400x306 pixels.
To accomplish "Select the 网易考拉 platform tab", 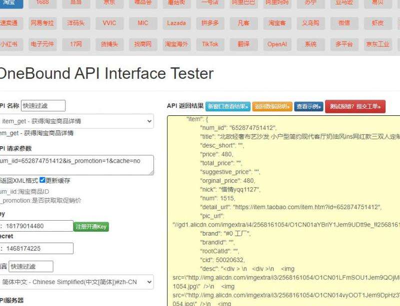I will tap(42, 23).
